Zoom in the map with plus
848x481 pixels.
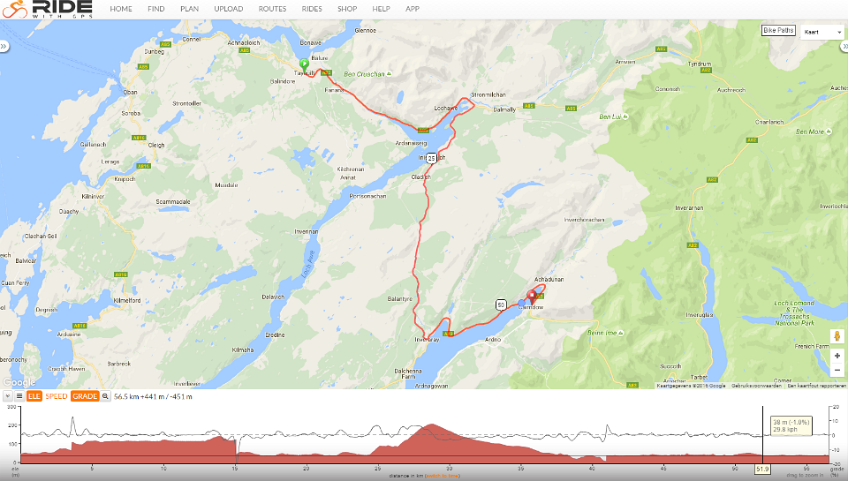837,356
